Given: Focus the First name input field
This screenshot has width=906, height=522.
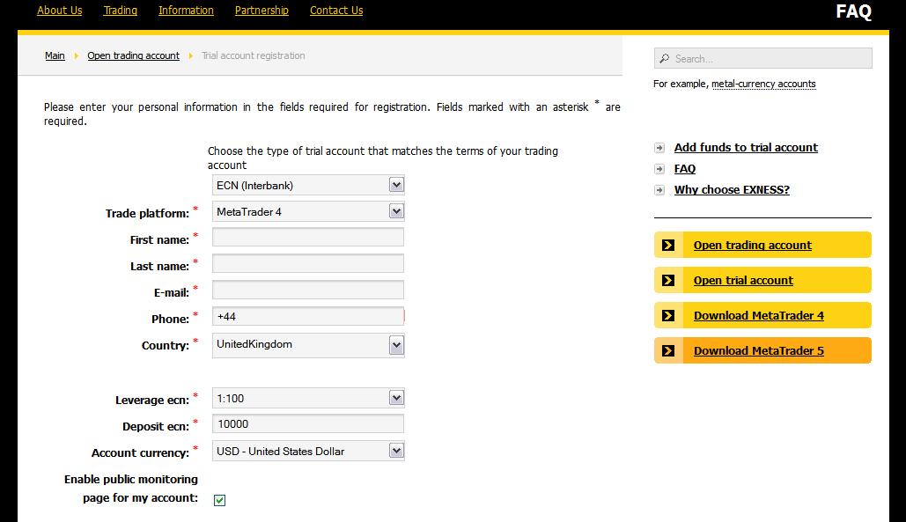Looking at the screenshot, I should coord(308,238).
